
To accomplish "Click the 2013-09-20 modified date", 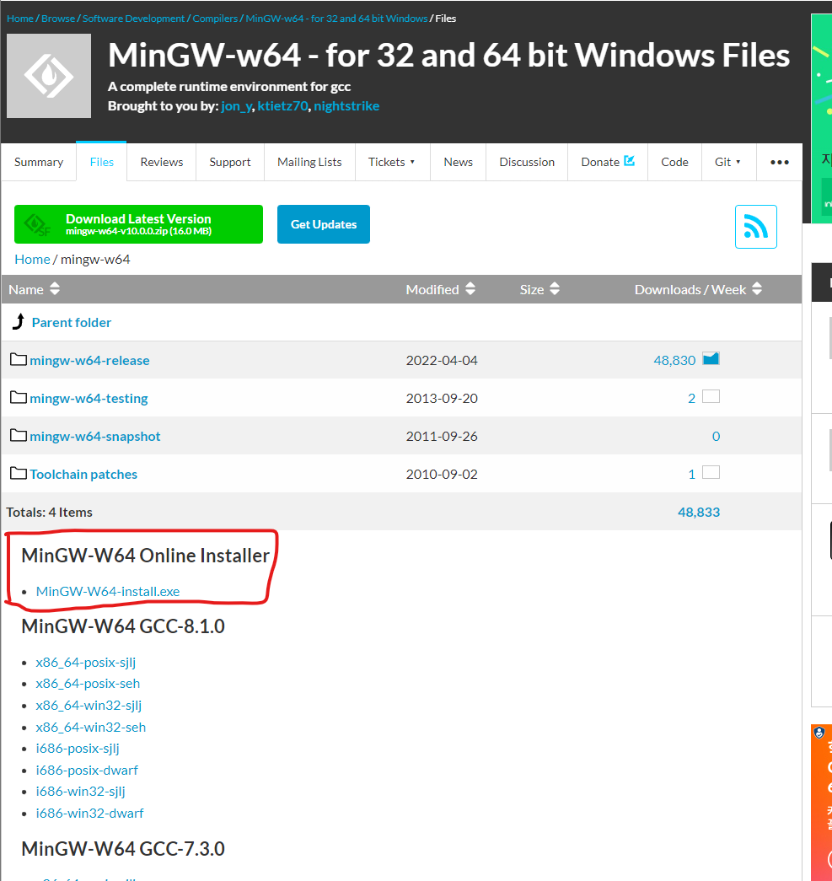I will (442, 399).
